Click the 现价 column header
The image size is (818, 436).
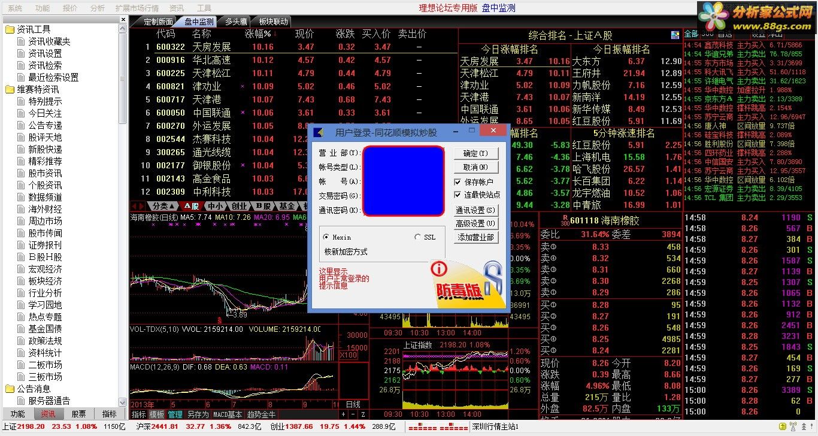tap(305, 34)
